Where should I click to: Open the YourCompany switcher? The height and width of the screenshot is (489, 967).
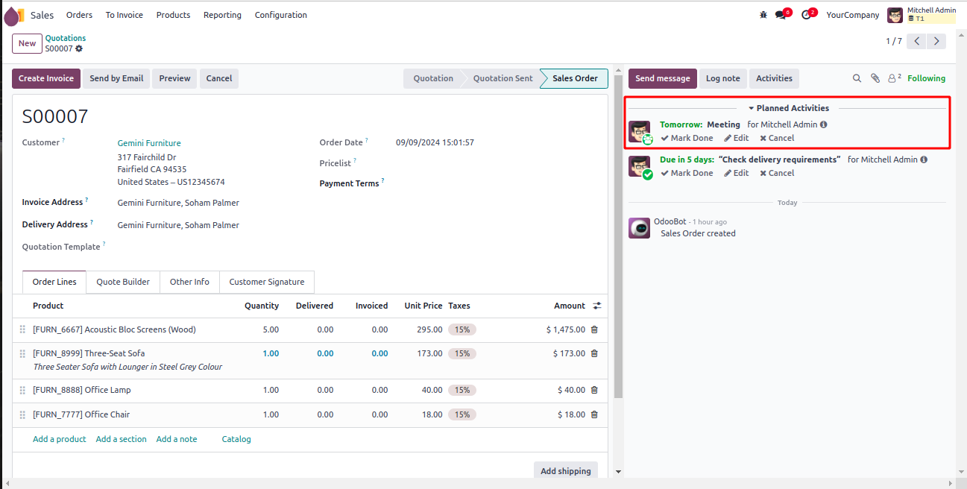pos(852,15)
